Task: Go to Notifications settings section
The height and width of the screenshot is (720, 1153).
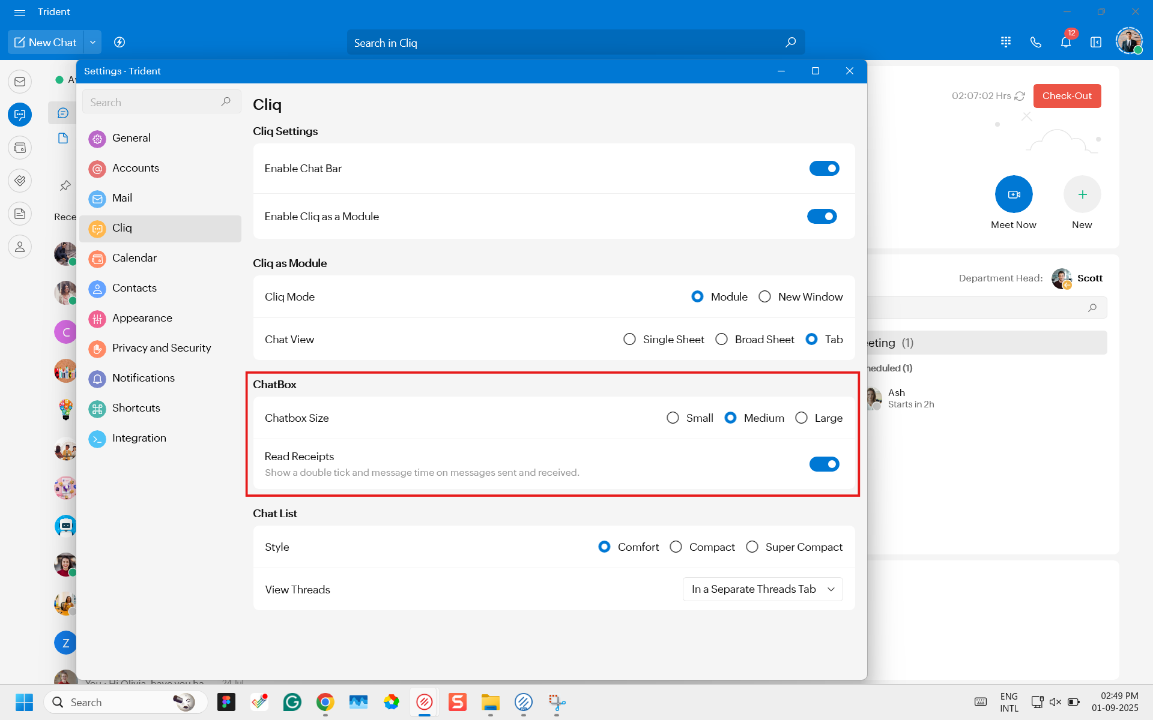Action: [143, 378]
